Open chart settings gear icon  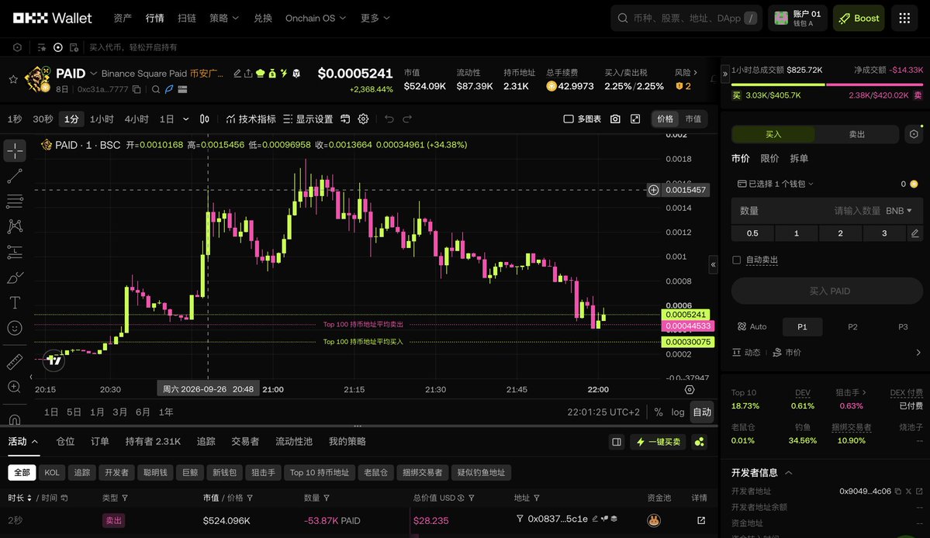pyautogui.click(x=364, y=119)
